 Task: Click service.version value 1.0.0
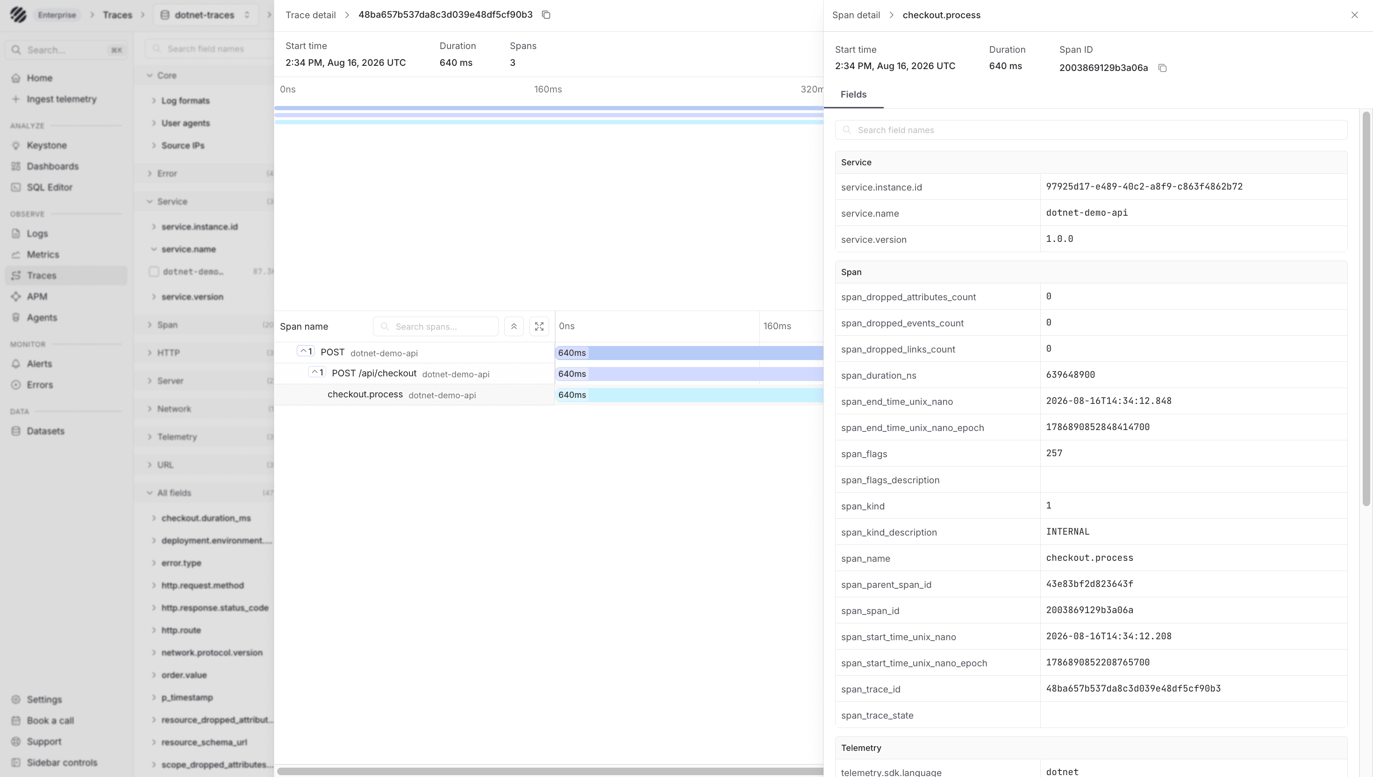click(1059, 239)
